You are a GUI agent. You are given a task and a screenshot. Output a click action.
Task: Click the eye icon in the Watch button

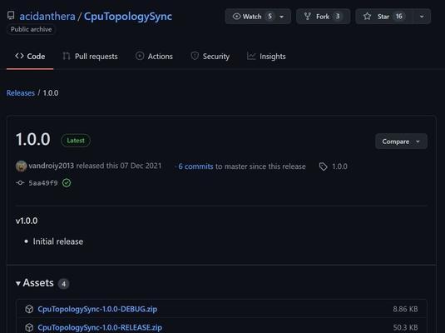point(236,17)
